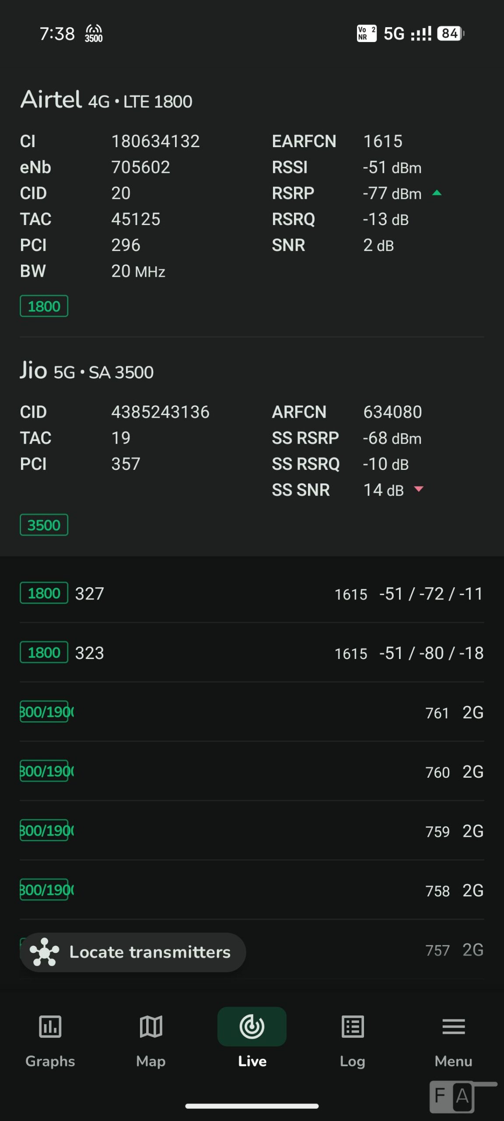This screenshot has height=1121, width=504.
Task: Open the hamburger Menu icon
Action: [x=454, y=1026]
